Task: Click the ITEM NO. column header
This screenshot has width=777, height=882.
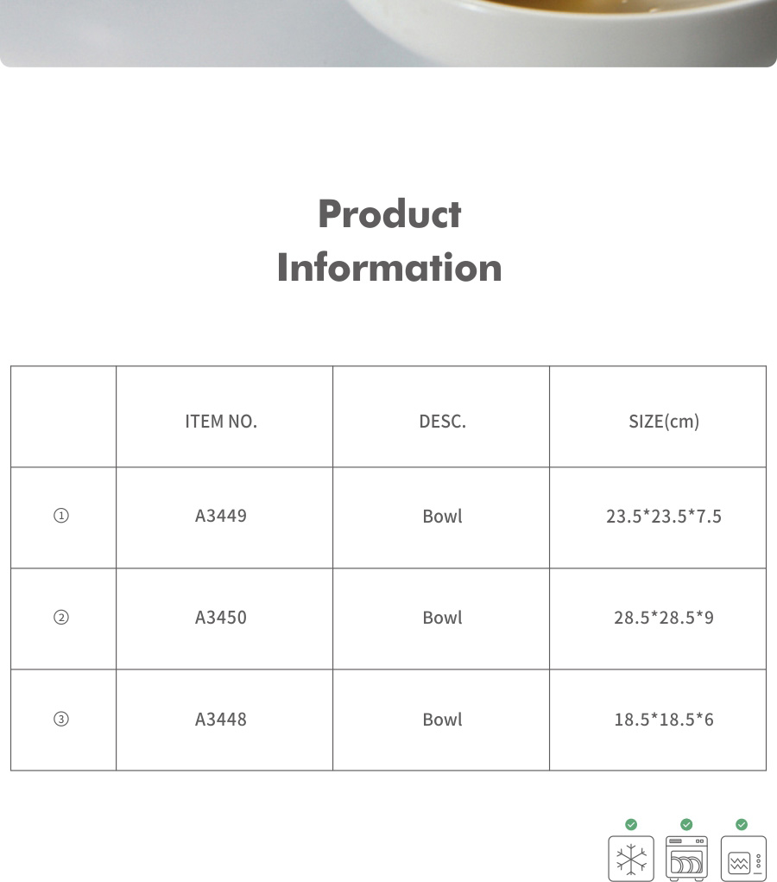Action: point(221,422)
